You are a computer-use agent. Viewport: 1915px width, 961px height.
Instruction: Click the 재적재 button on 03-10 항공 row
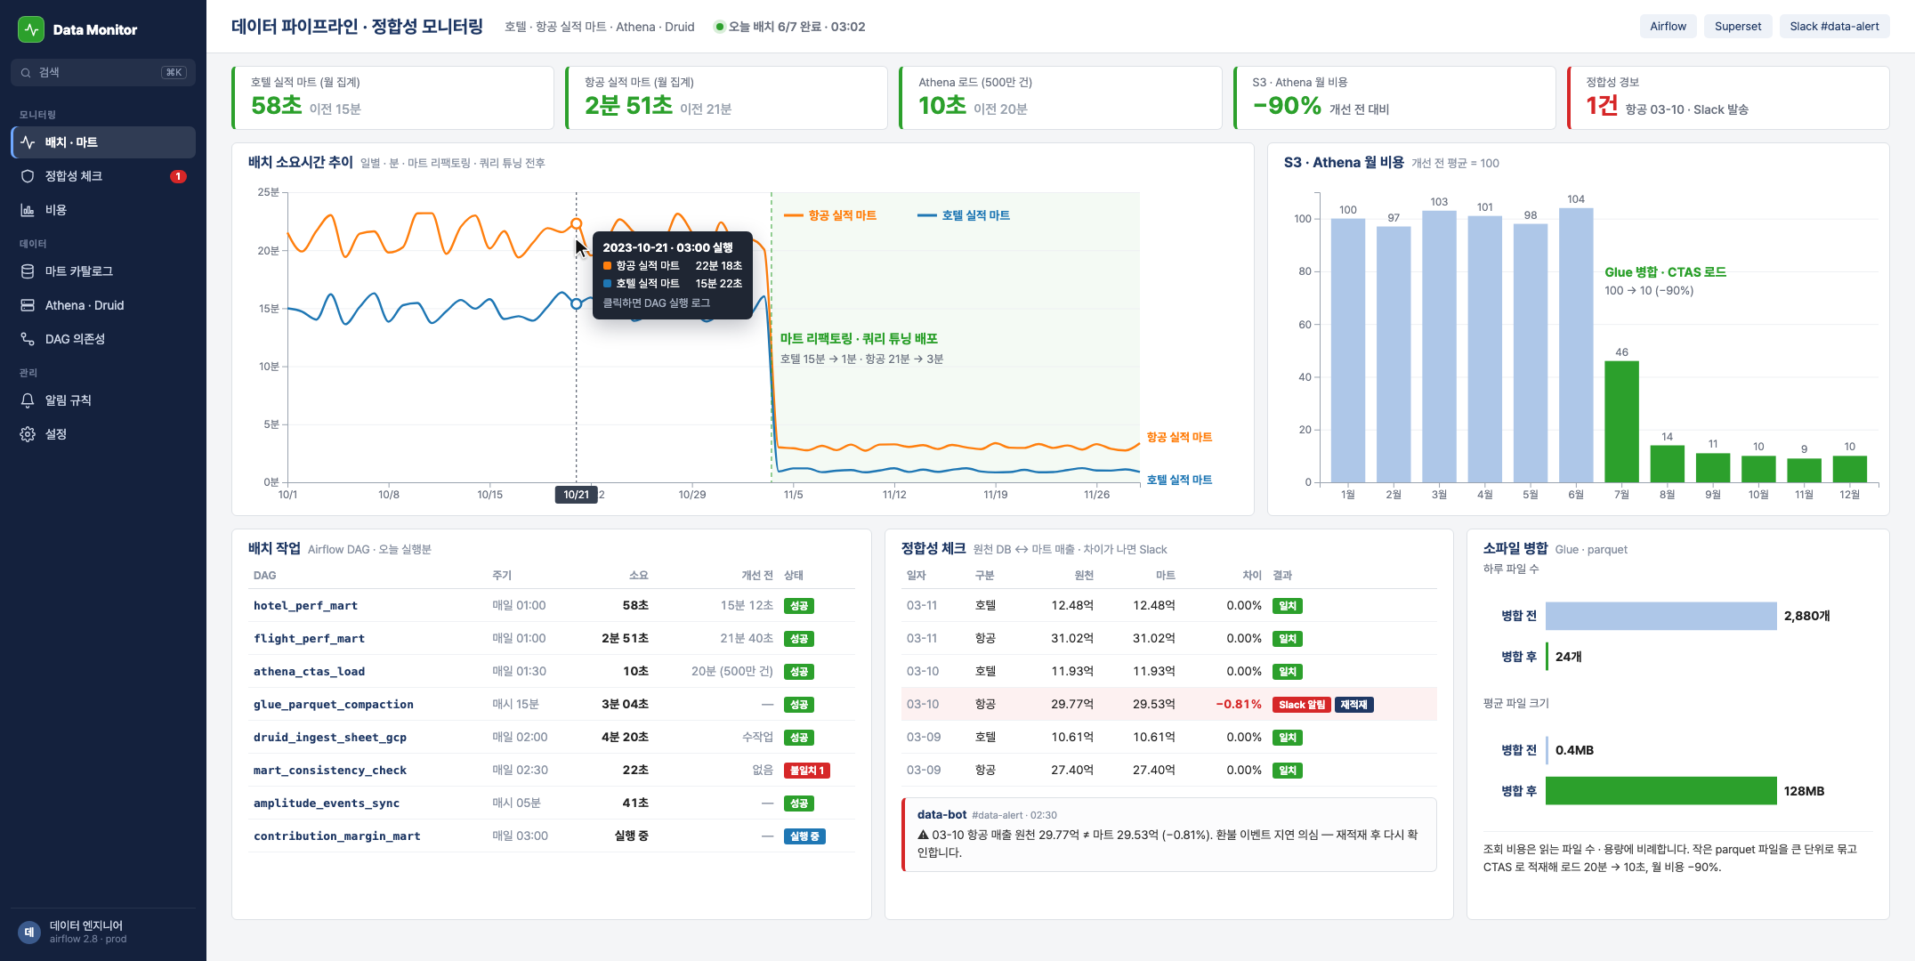pyautogui.click(x=1353, y=705)
